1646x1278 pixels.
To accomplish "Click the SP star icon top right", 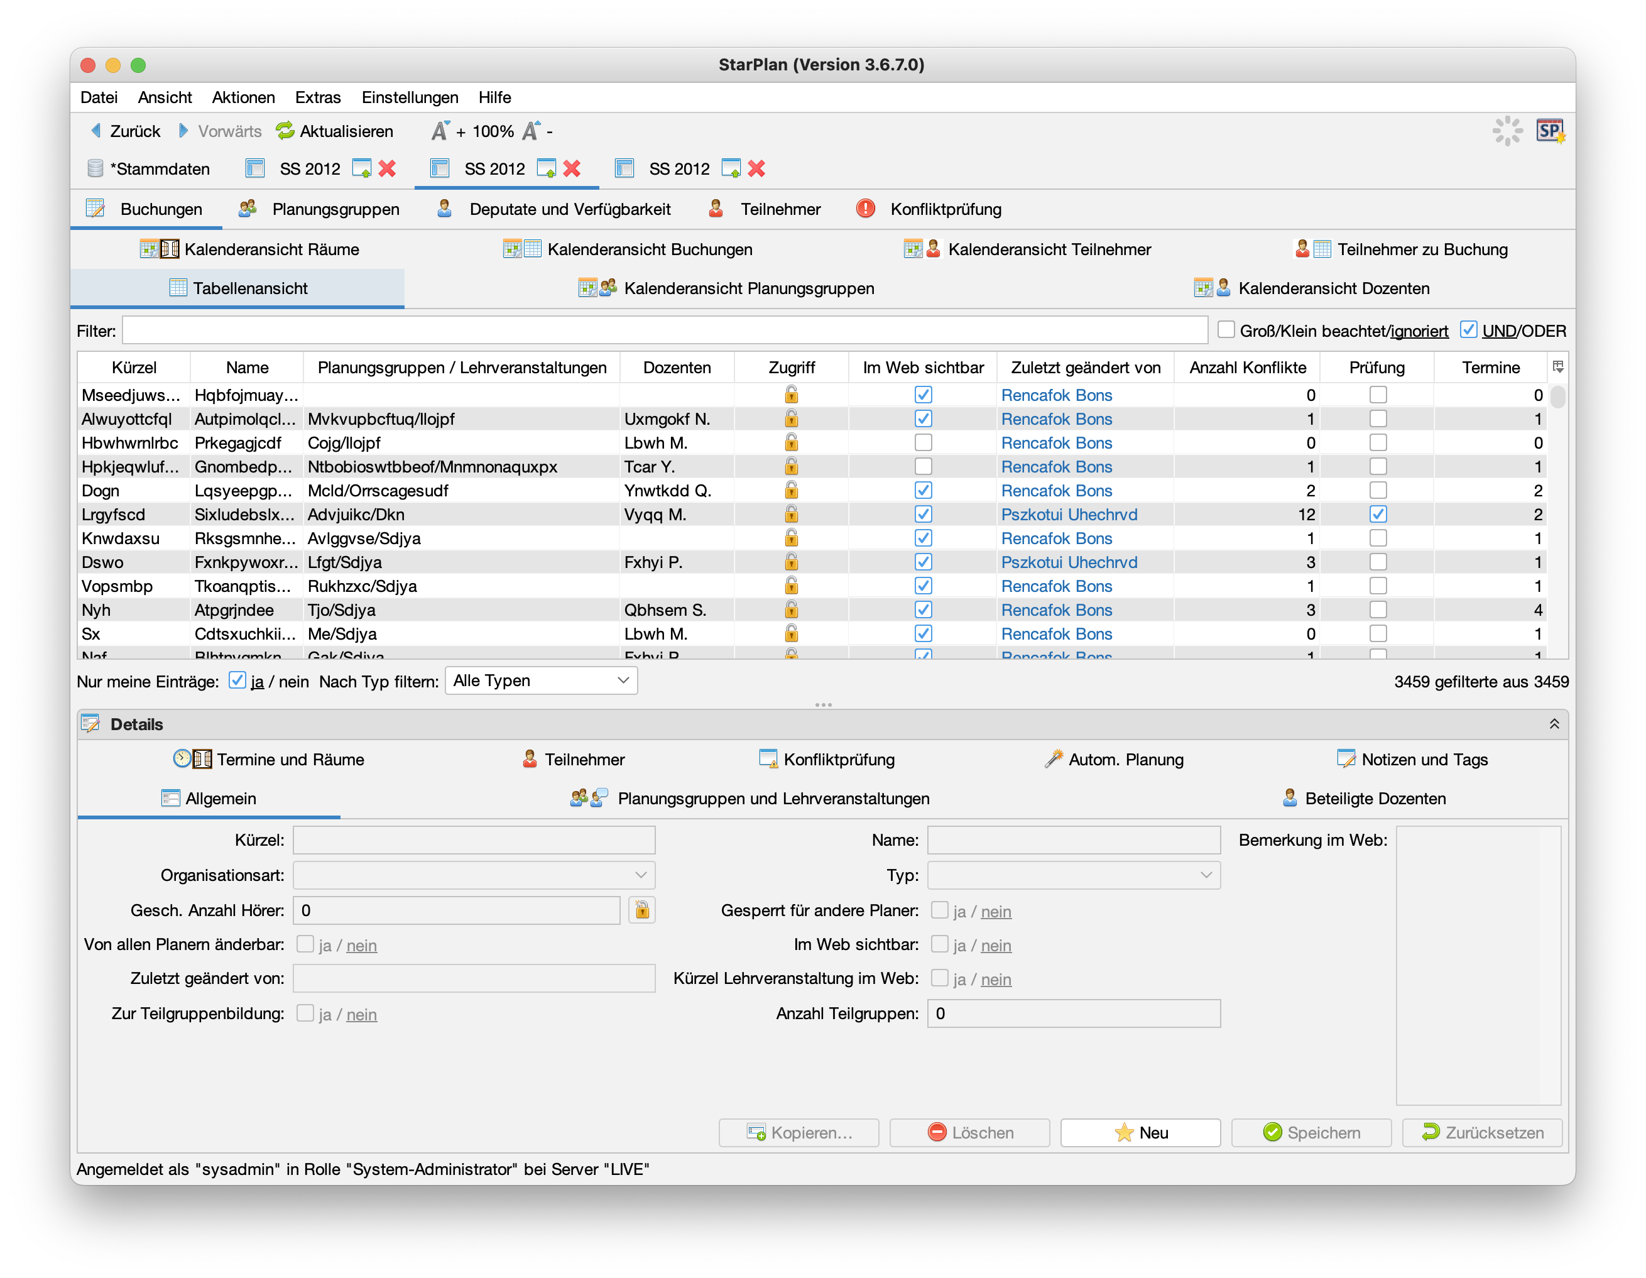I will [x=1549, y=131].
